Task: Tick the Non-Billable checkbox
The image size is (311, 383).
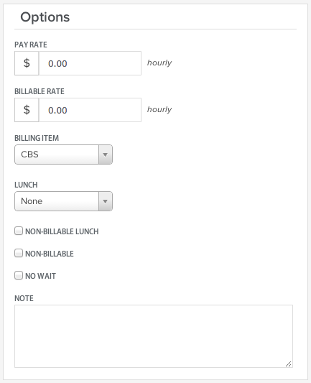Action: [x=19, y=253]
